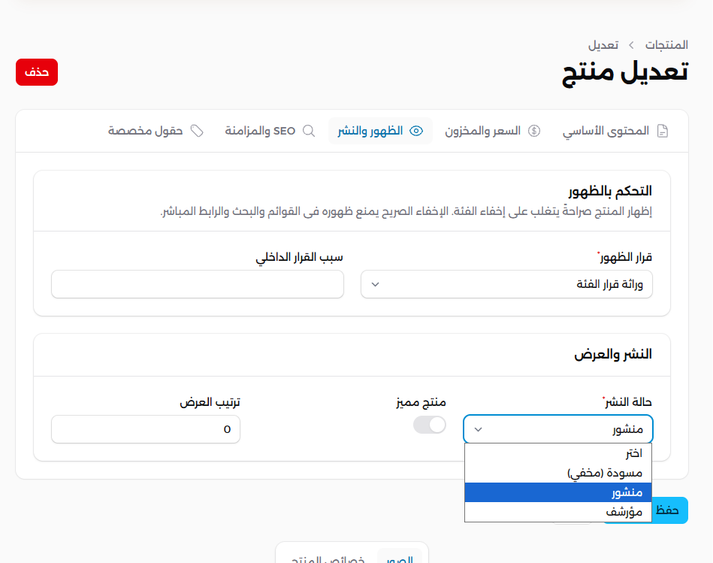The height and width of the screenshot is (563, 713).
Task: Click the سبب القرار الداخلي label
Action: [x=299, y=257]
